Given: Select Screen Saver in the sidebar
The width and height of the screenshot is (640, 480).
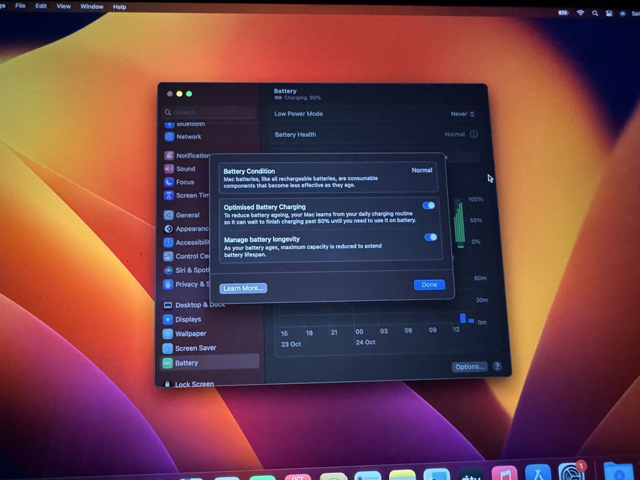Looking at the screenshot, I should (189, 348).
